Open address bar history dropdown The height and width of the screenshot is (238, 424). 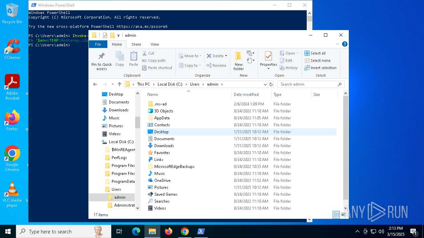point(265,84)
